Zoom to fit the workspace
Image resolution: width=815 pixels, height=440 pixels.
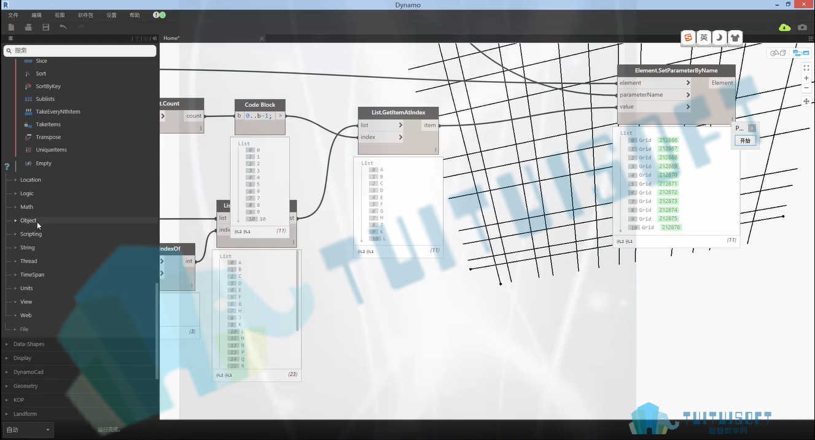pos(806,68)
